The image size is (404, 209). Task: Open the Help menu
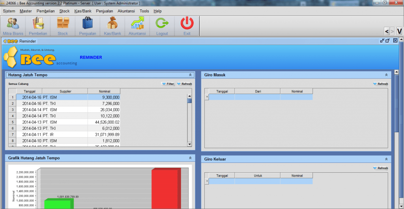[x=157, y=11]
